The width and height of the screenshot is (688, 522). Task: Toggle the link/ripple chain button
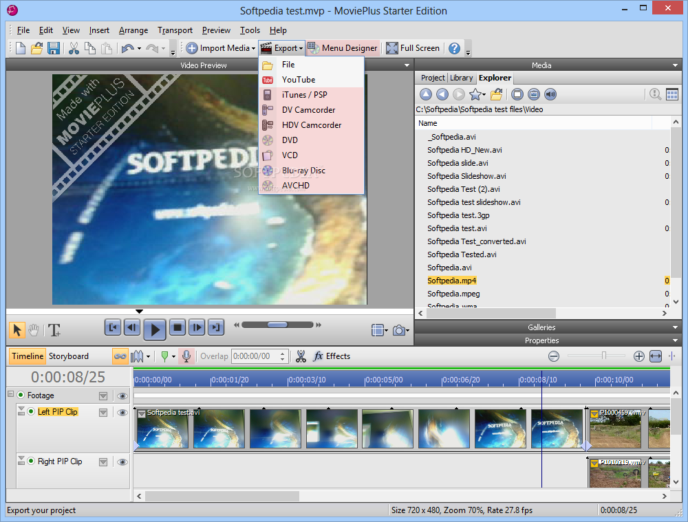(120, 356)
